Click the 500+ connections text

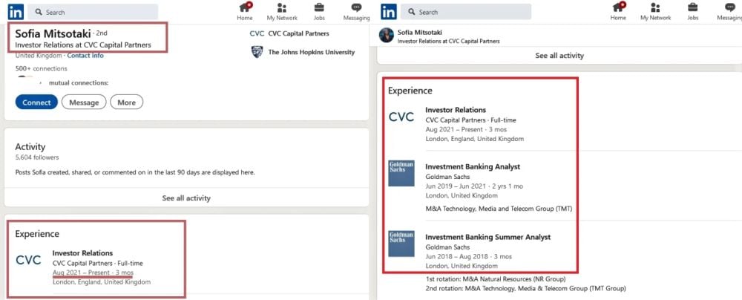coord(41,69)
